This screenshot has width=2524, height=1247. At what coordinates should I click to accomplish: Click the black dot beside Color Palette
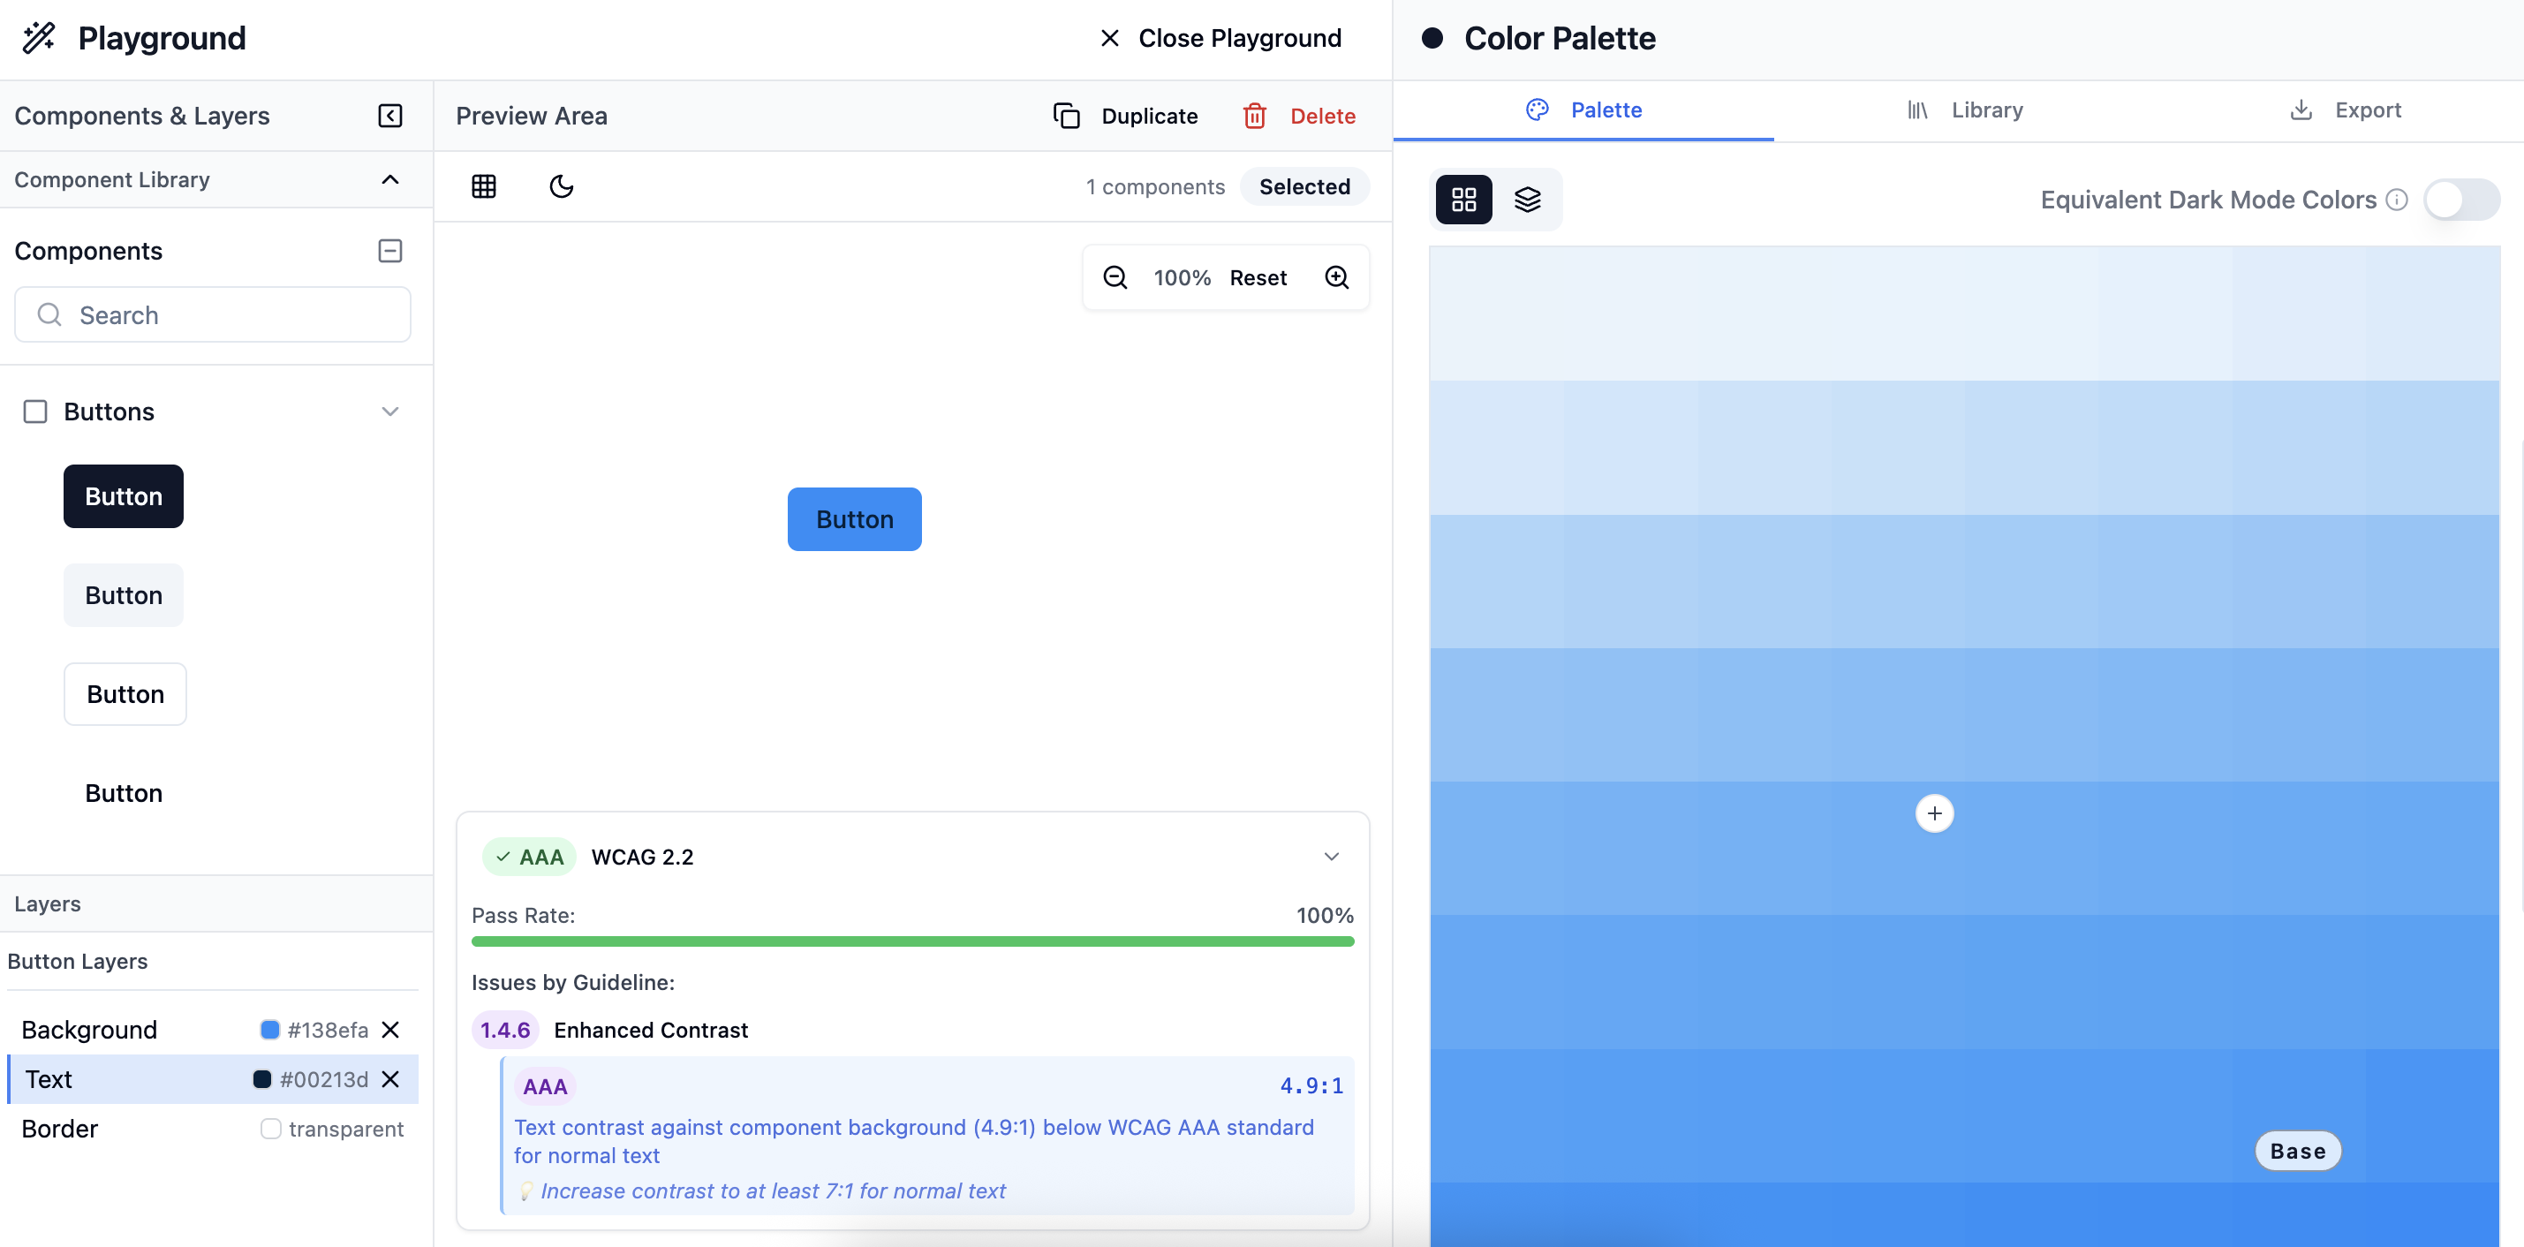click(1432, 38)
